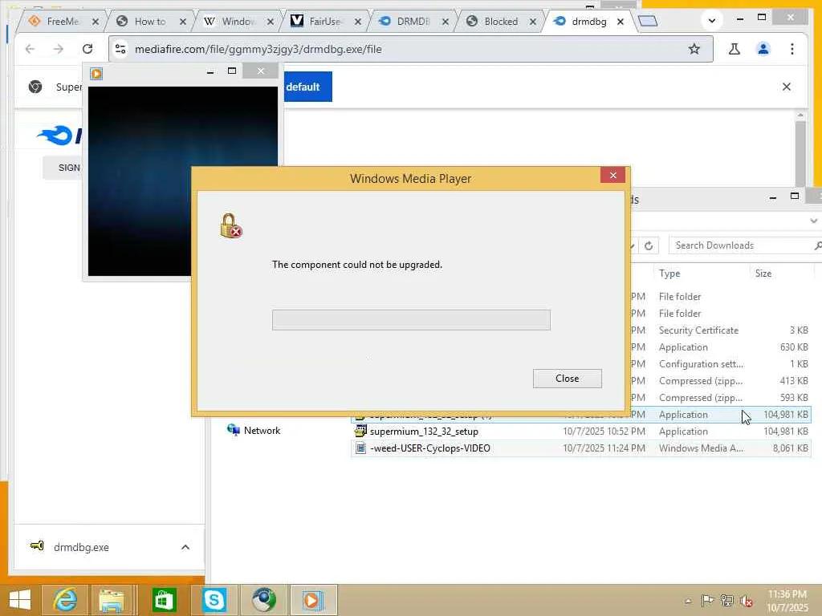The width and height of the screenshot is (822, 616).
Task: Close the FreeMe tab
Action: click(96, 22)
